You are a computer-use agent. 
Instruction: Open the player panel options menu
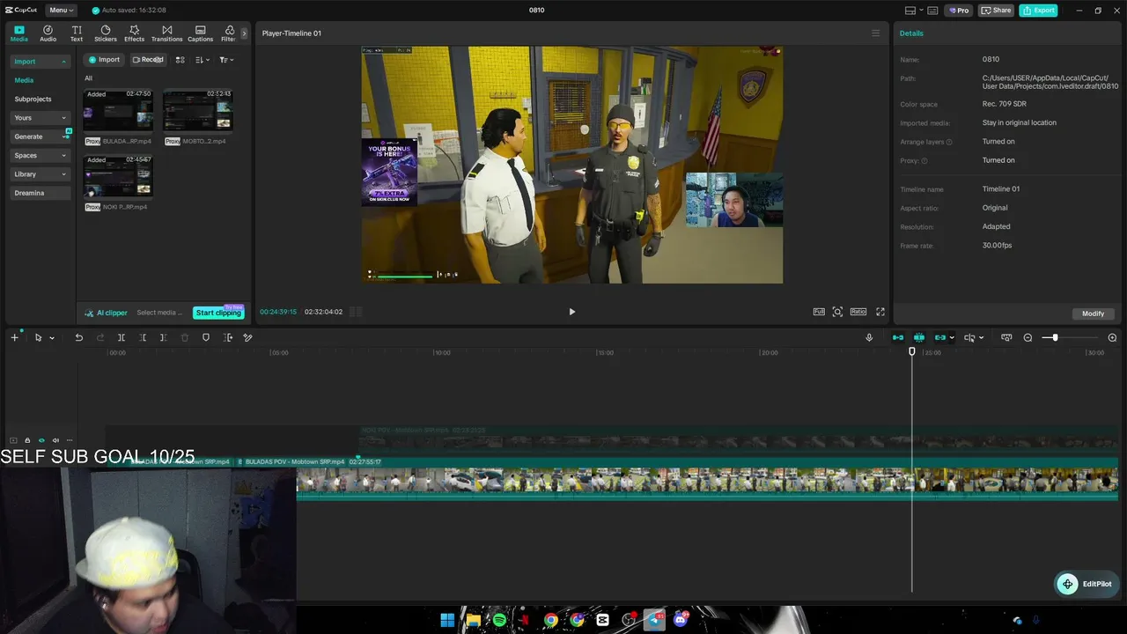coord(875,33)
